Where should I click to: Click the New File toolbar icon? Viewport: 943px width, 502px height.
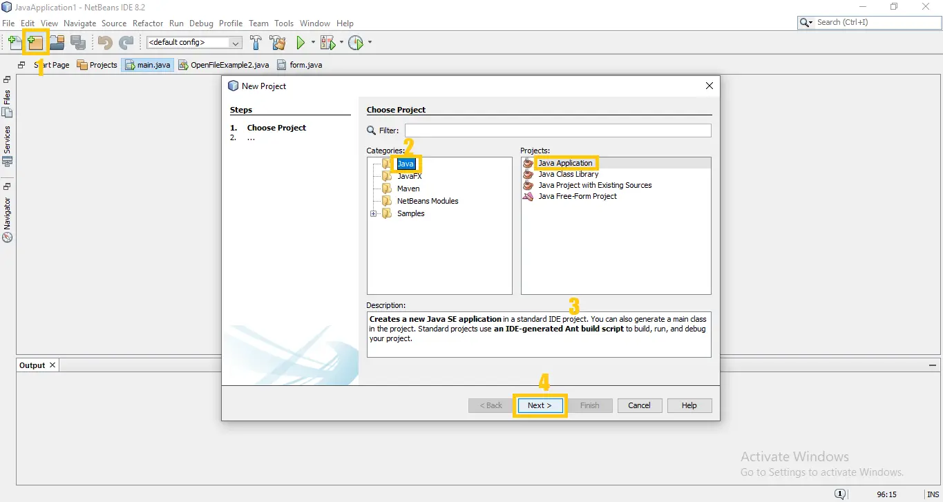tap(14, 42)
